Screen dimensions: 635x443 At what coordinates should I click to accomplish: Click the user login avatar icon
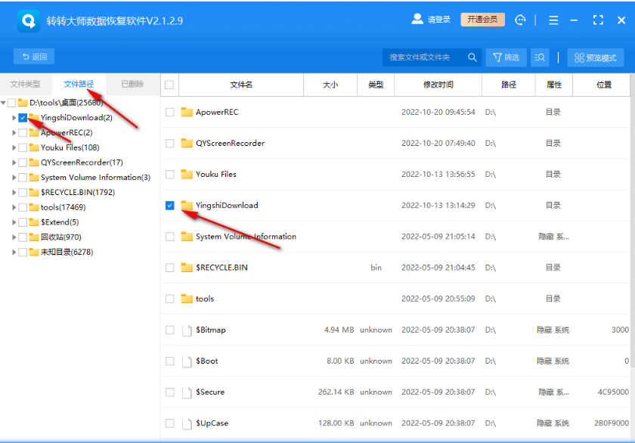[x=417, y=19]
